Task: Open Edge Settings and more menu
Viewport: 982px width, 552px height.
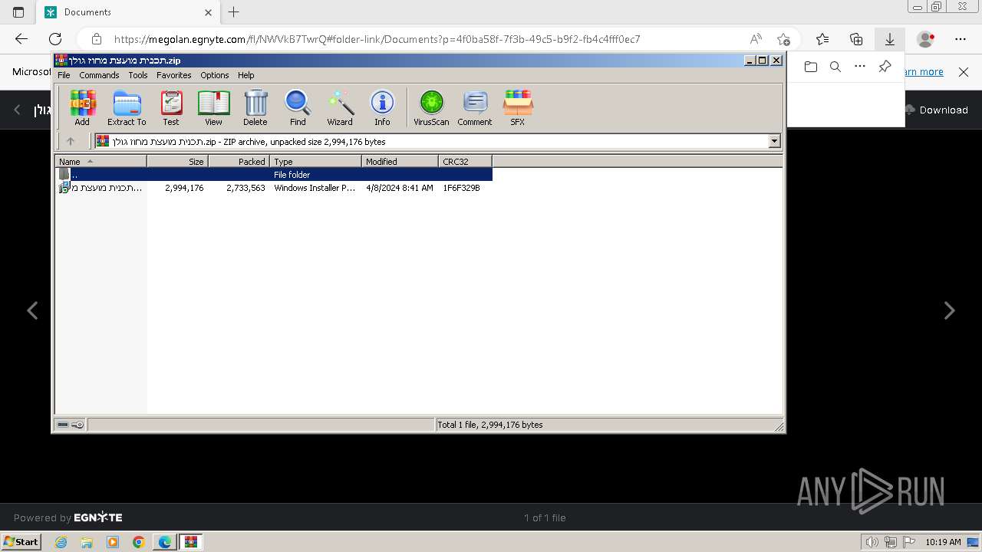Action: coord(961,39)
